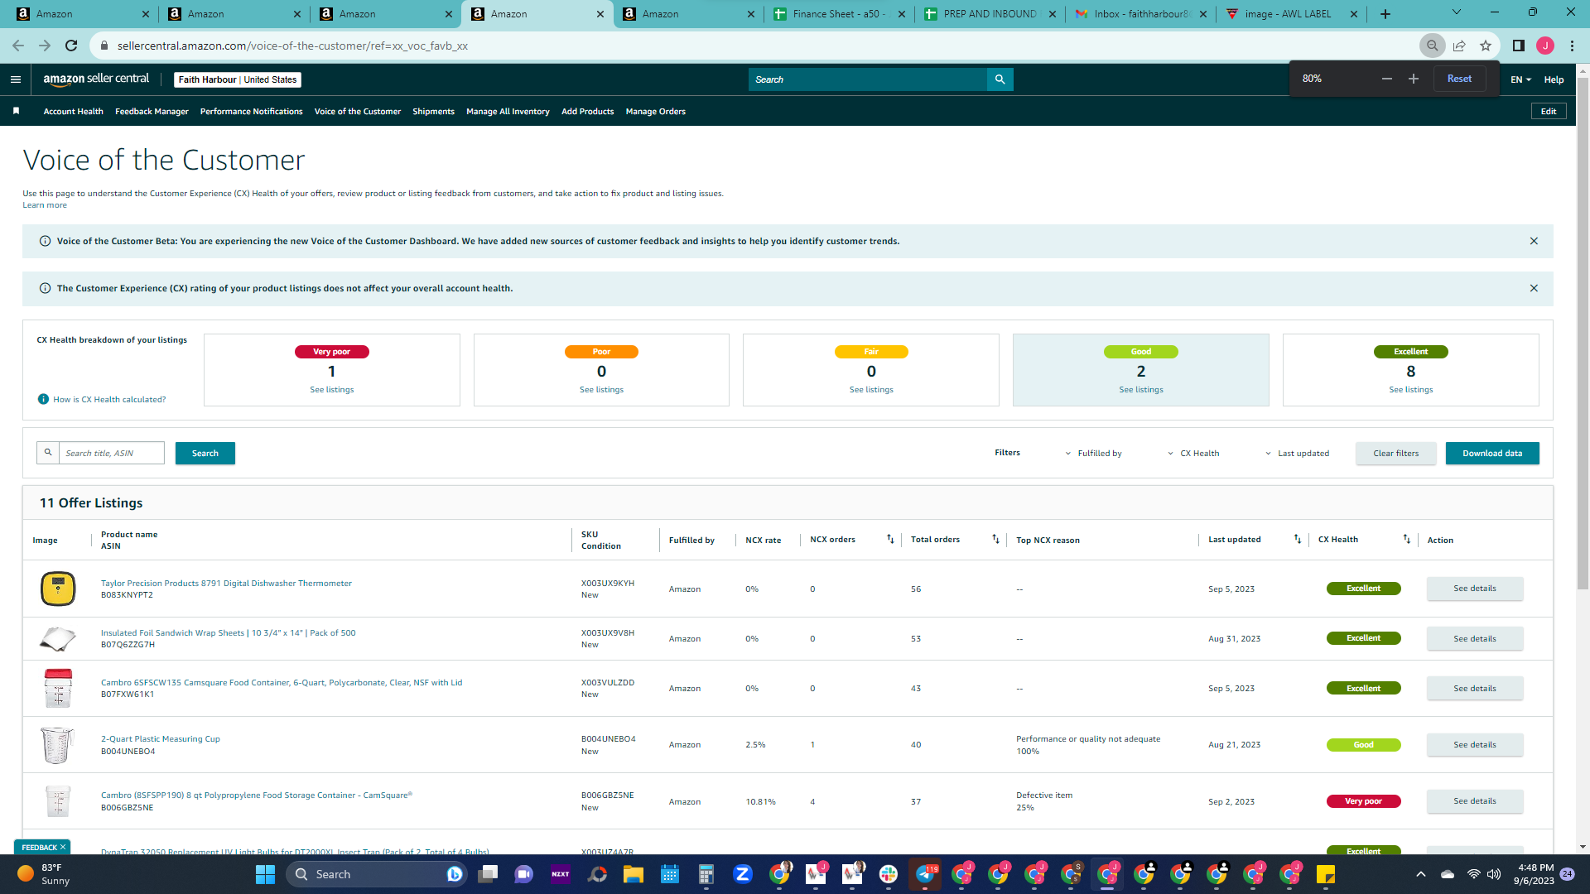Image resolution: width=1590 pixels, height=894 pixels.
Task: Click the bookmark icon in navigation bar
Action: [x=16, y=111]
